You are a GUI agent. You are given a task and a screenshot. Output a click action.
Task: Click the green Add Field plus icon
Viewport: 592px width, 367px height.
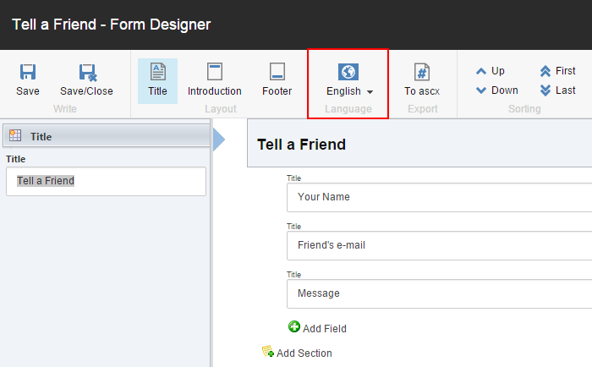click(294, 327)
